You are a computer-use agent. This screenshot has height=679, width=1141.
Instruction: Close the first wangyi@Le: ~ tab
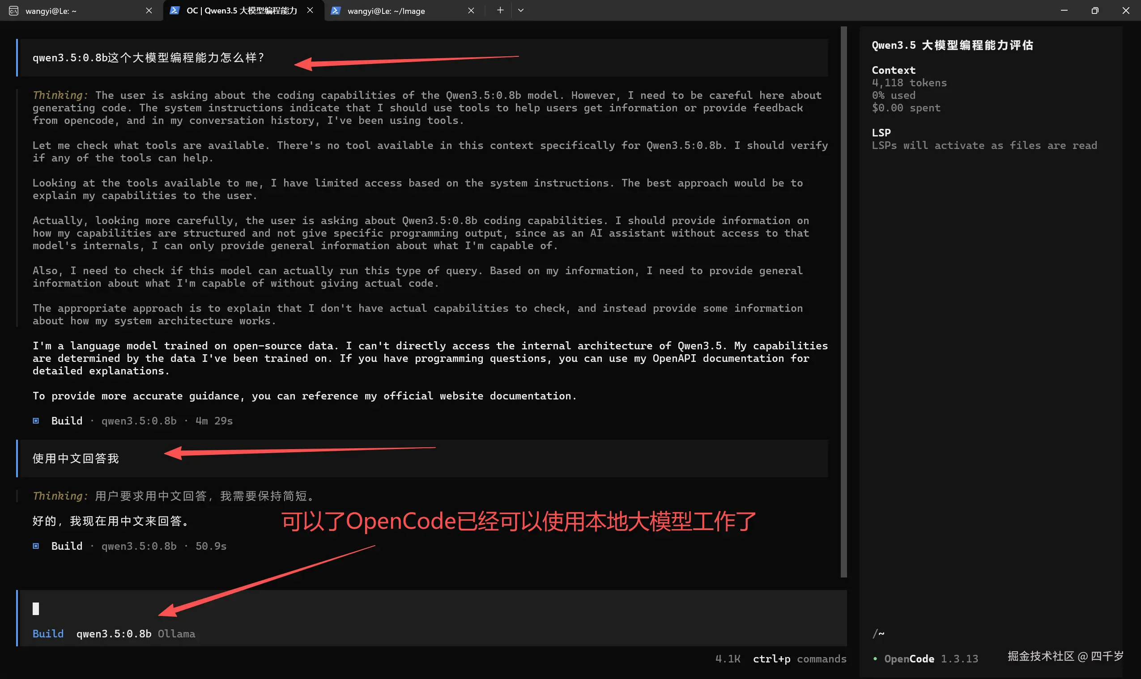pyautogui.click(x=149, y=11)
